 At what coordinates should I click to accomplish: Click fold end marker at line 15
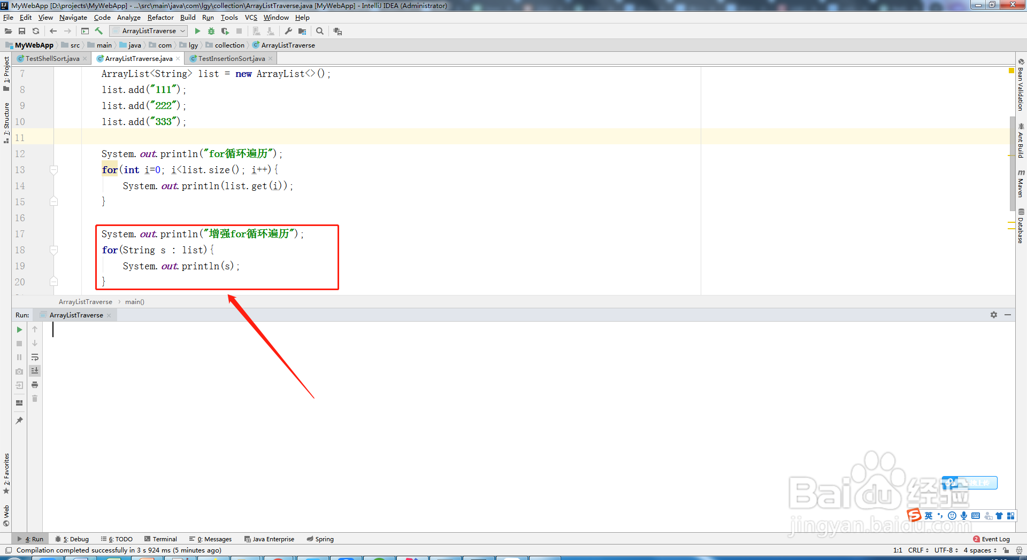(53, 201)
